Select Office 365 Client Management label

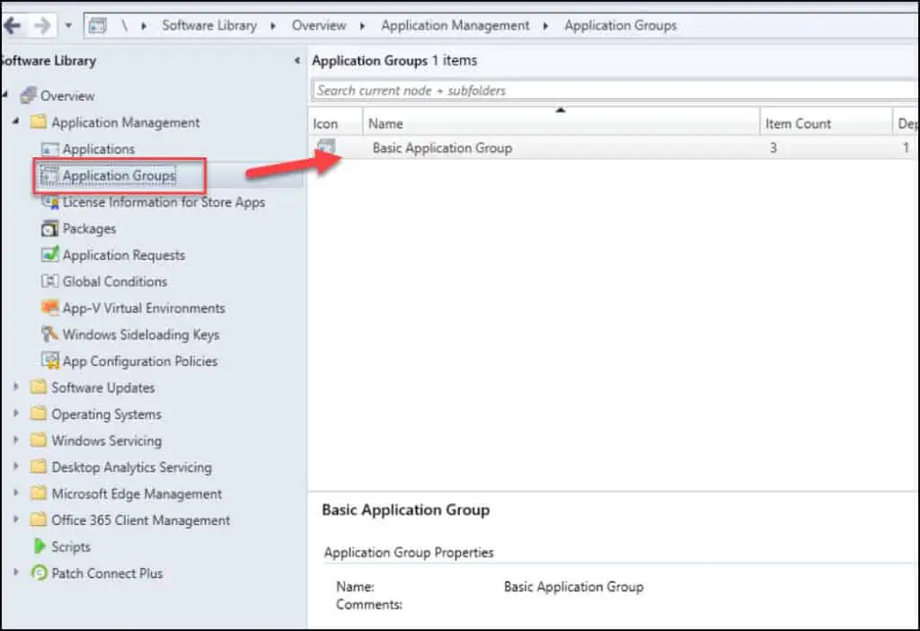(141, 520)
